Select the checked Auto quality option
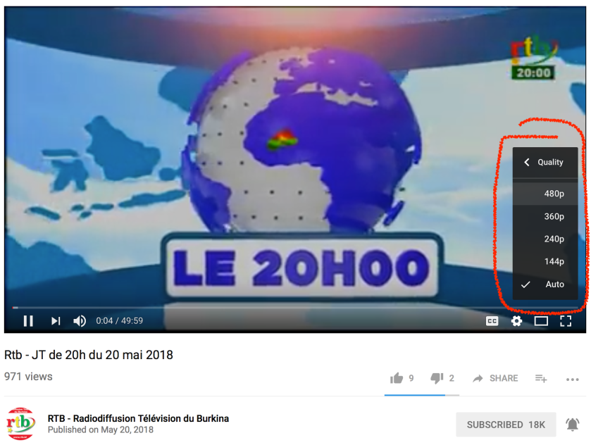This screenshot has height=445, width=591. coord(545,284)
